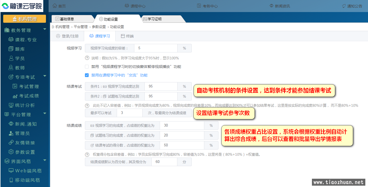The image size is (368, 187).
Task: Open 课程中心 in top navigation
Action: pyautogui.click(x=135, y=6)
